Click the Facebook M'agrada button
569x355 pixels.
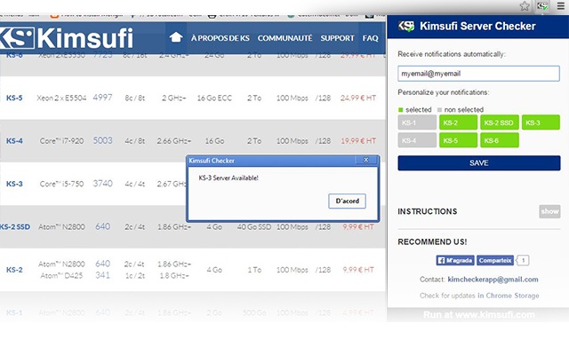[x=455, y=260]
